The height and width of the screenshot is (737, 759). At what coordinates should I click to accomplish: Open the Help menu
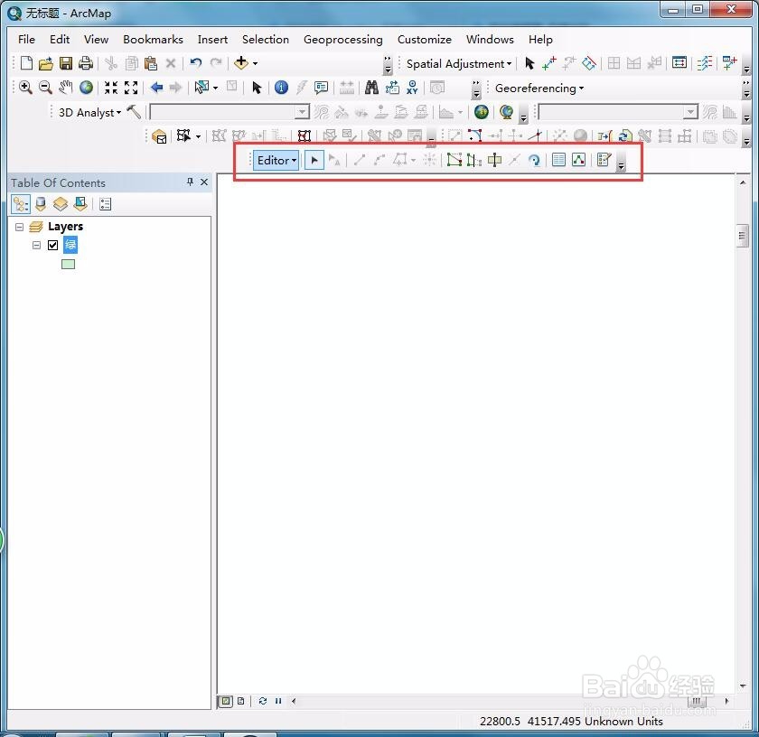tap(540, 39)
